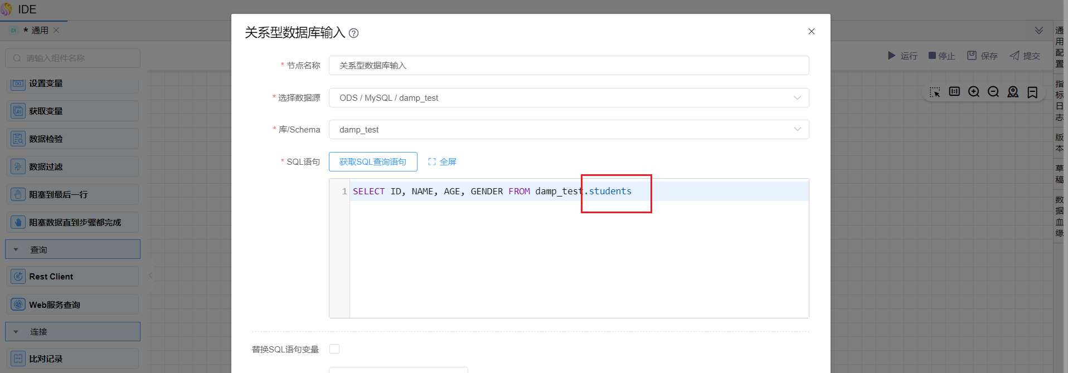This screenshot has height=373, width=1068.
Task: Zoom in on the canvas
Action: [974, 92]
